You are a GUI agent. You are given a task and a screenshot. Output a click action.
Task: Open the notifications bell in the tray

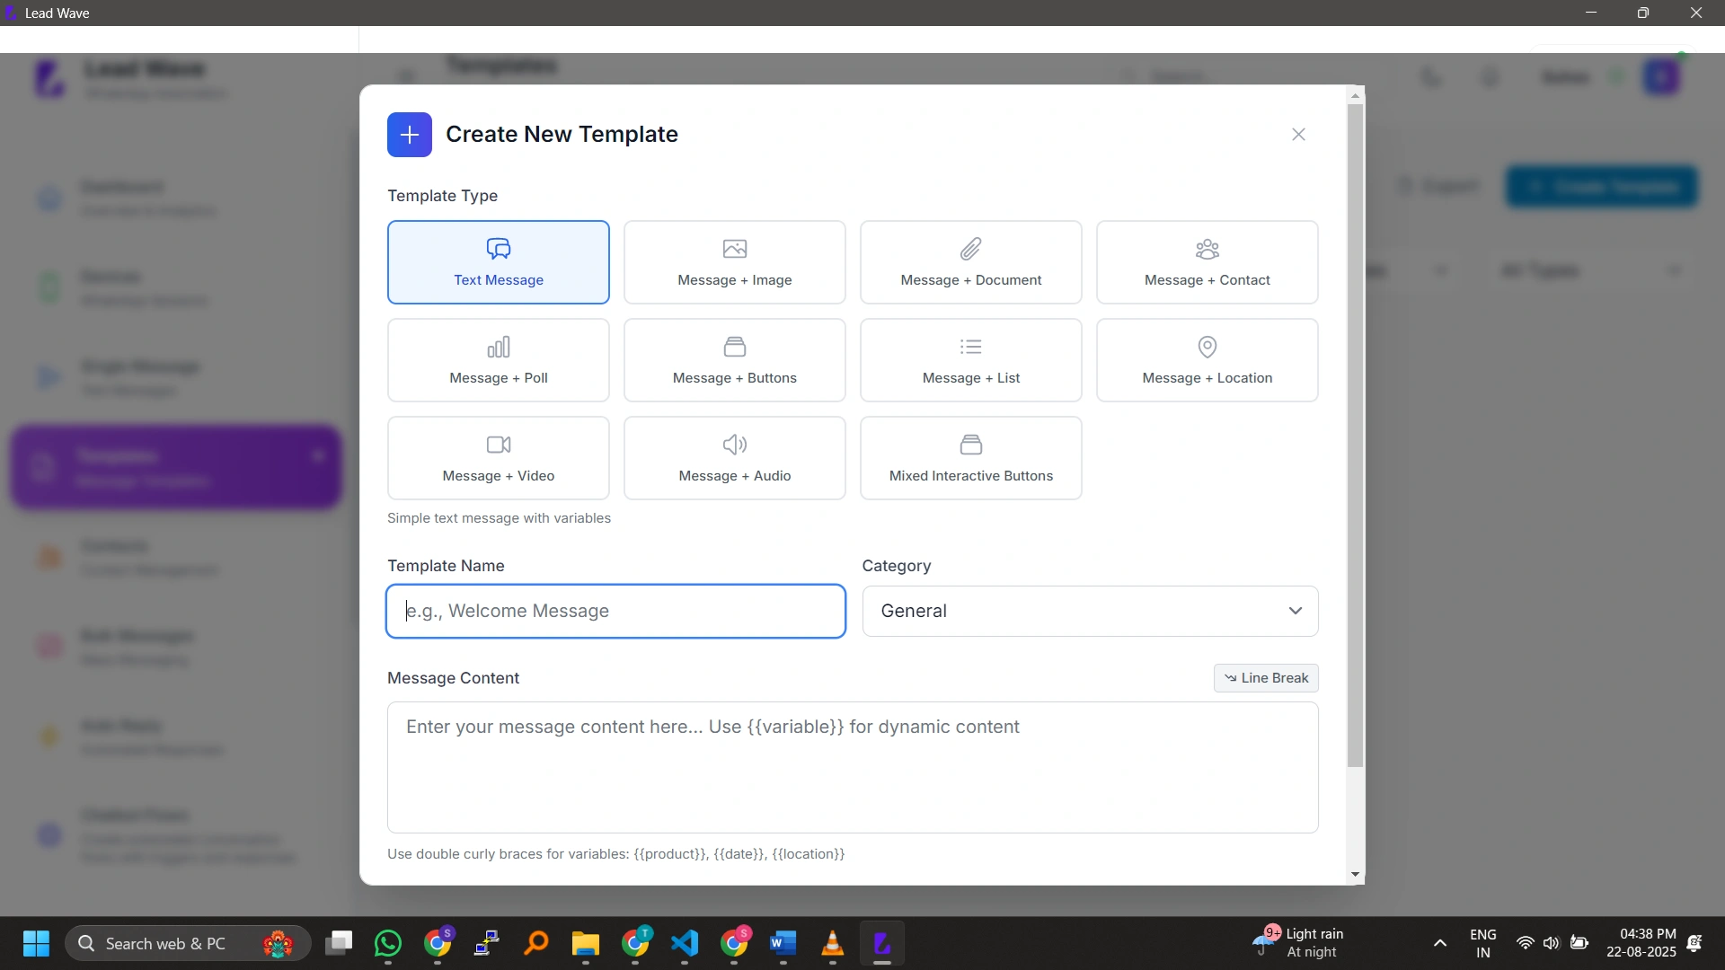tap(1695, 944)
